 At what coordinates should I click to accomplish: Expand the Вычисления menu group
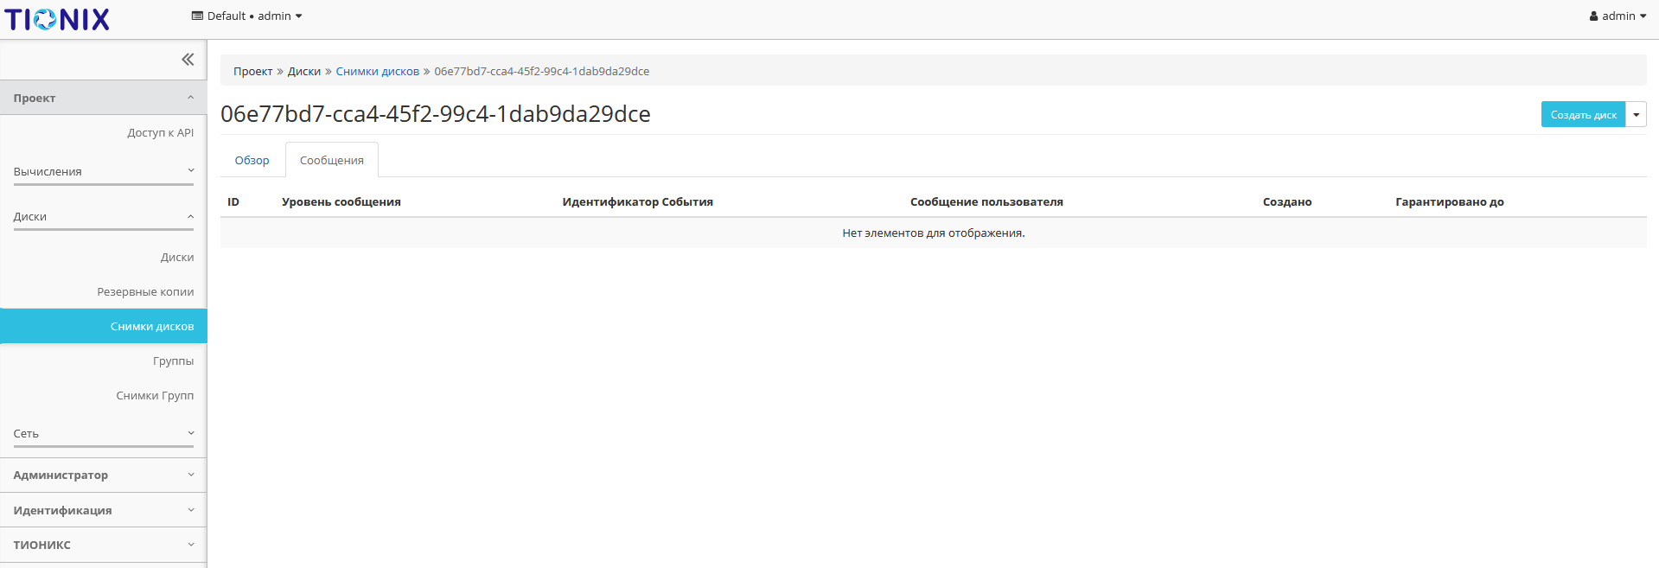point(103,171)
